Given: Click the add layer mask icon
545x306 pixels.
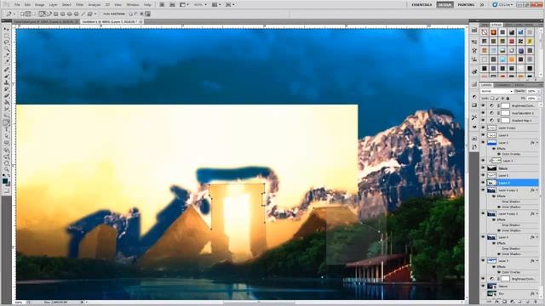Looking at the screenshot, I should point(504,302).
